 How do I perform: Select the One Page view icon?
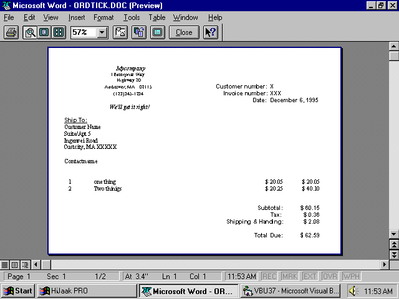click(x=44, y=32)
